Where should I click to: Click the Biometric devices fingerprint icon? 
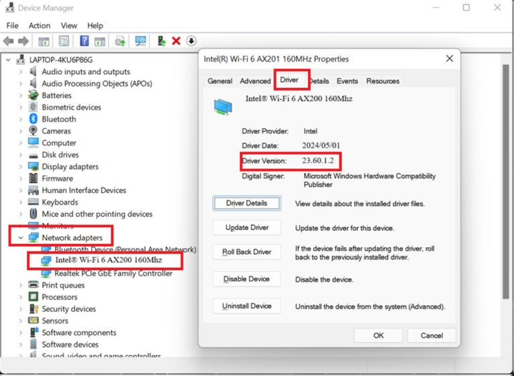click(33, 107)
